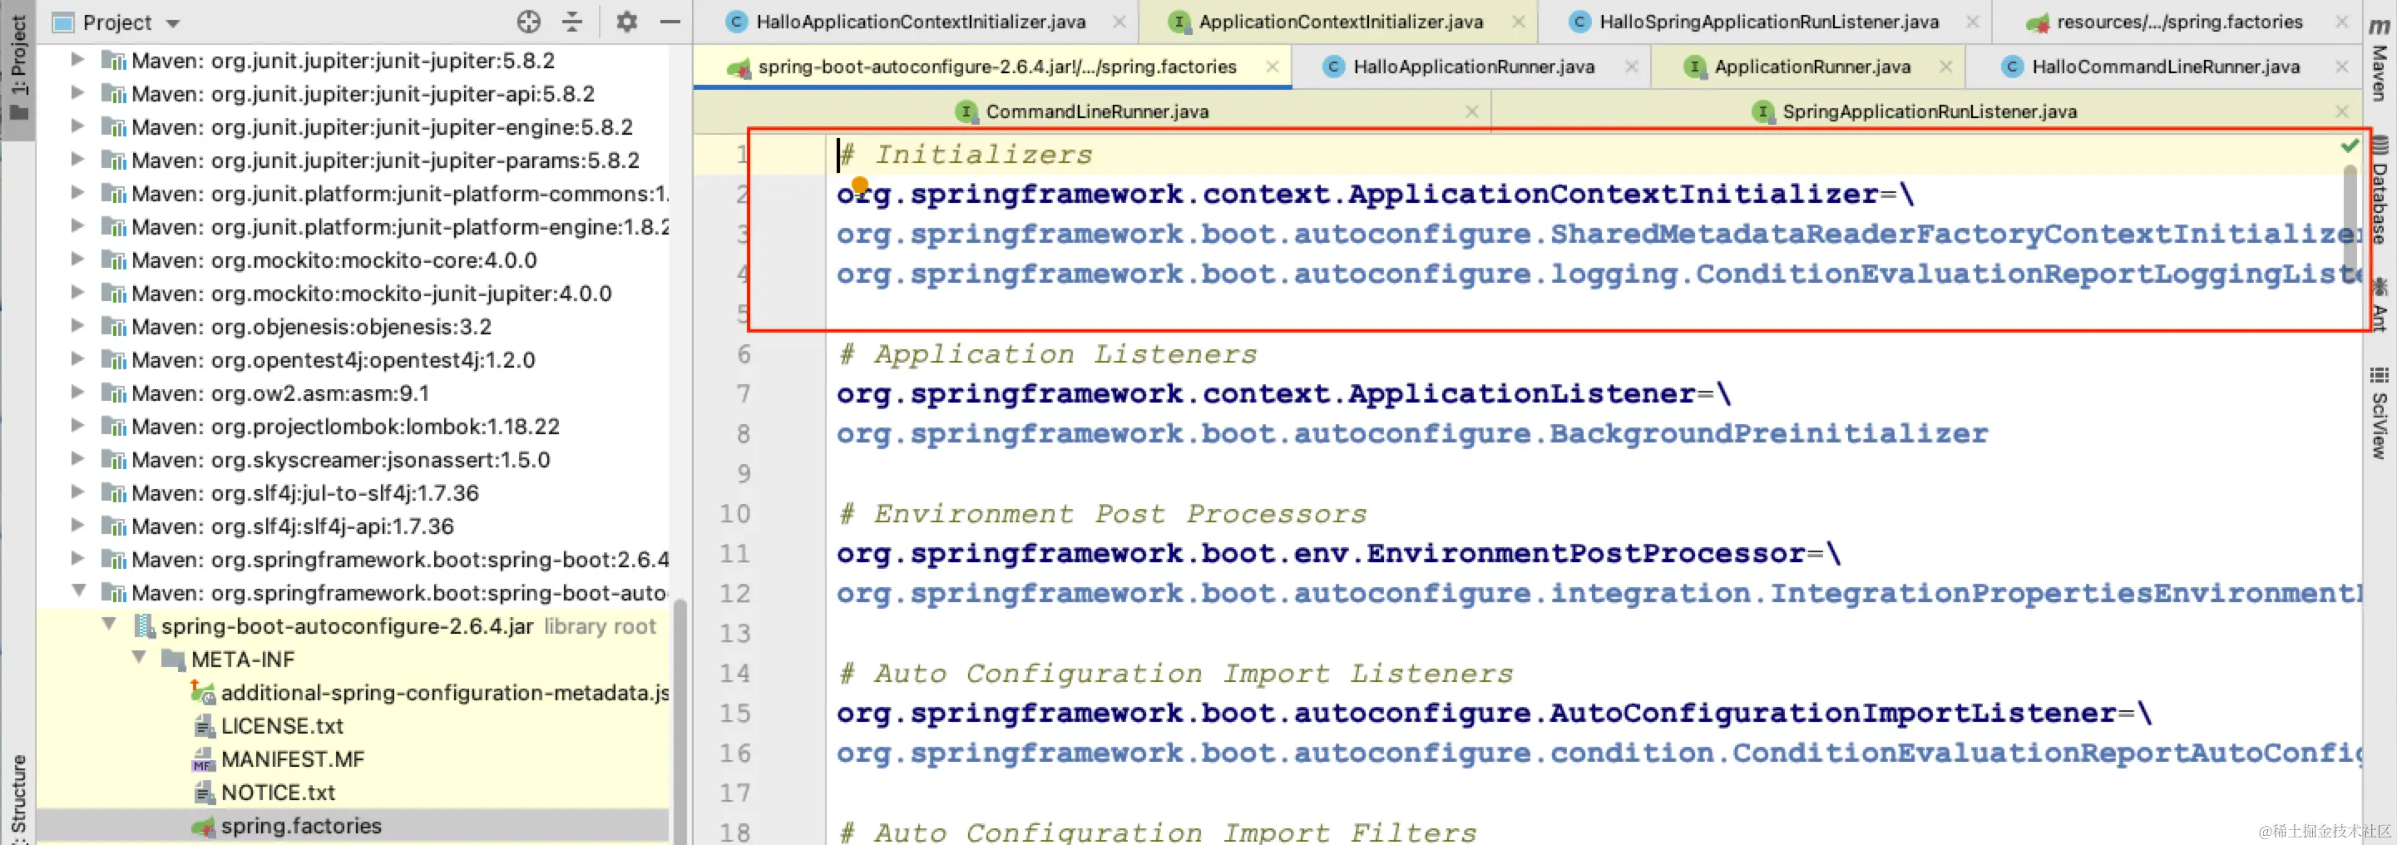
Task: Collapse the spring-boot-autoconfigure Maven library node
Action: point(78,592)
